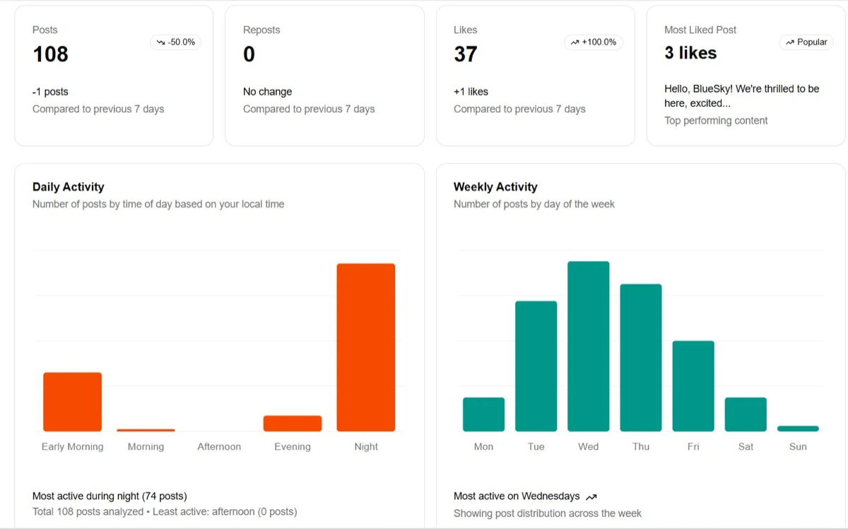Click 'Showing post distribution across the week' text
848x529 pixels.
[x=548, y=513]
